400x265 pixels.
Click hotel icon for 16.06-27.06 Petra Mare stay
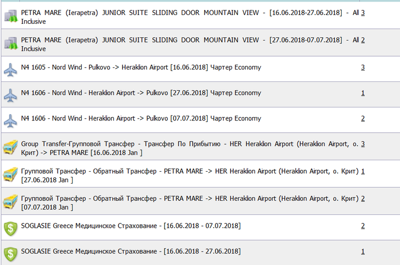tap(10, 17)
